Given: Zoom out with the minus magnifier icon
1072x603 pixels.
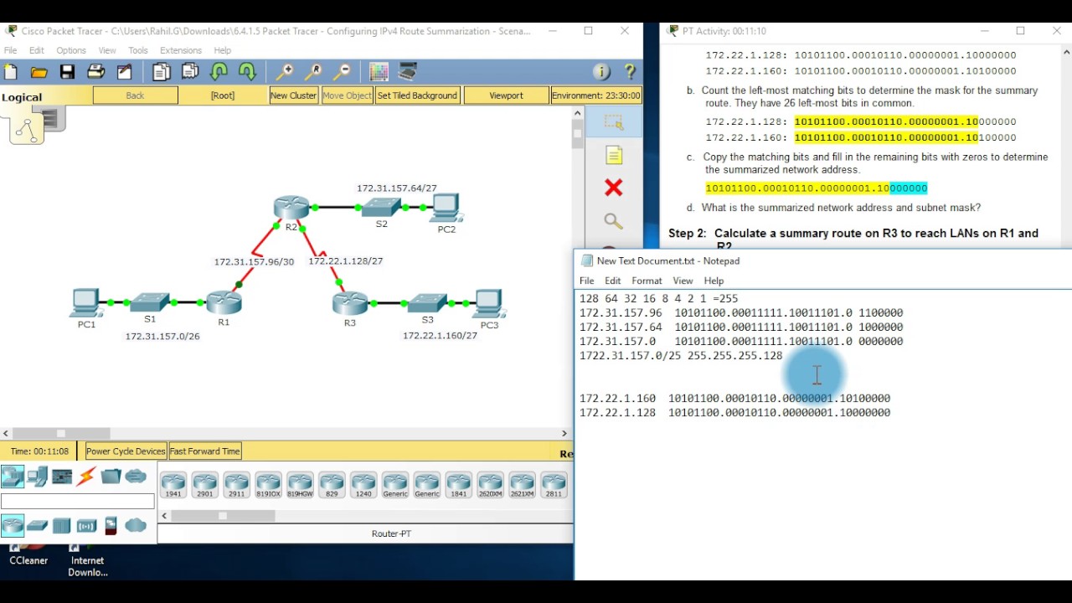Looking at the screenshot, I should pos(342,73).
